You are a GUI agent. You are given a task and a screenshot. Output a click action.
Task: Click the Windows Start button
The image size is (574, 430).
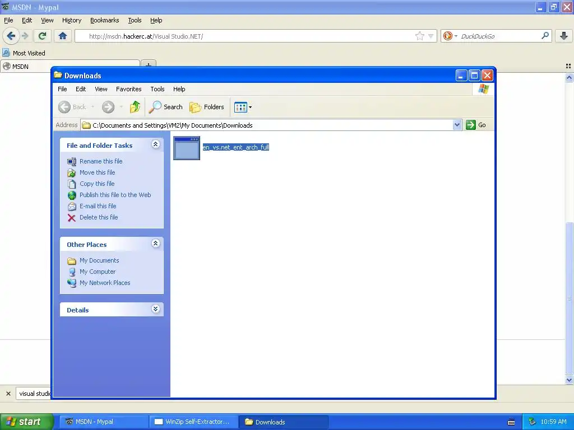(27, 422)
